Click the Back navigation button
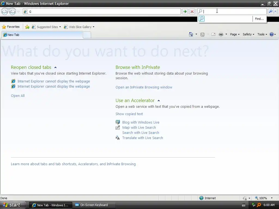 point(5,11)
